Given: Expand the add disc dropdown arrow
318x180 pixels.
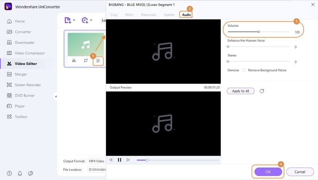Looking at the screenshot, I should point(91,20).
